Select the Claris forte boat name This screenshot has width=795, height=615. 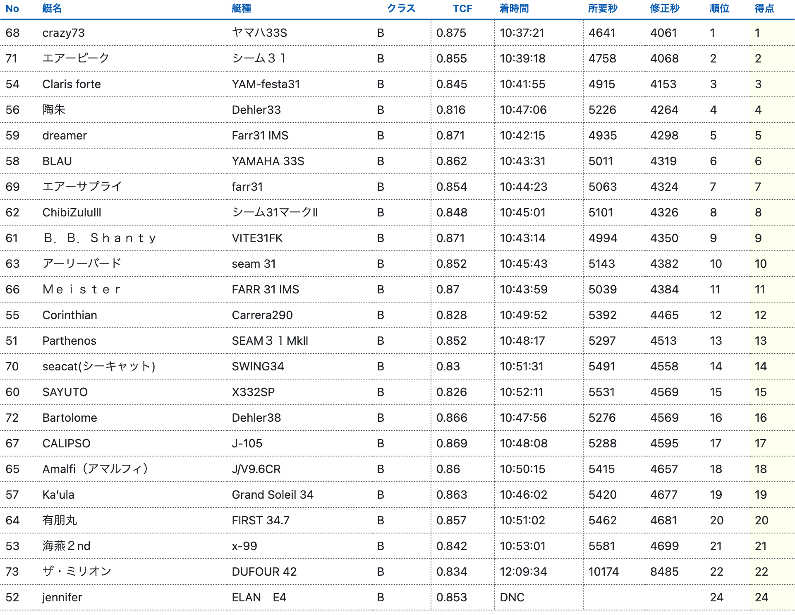pyautogui.click(x=72, y=84)
